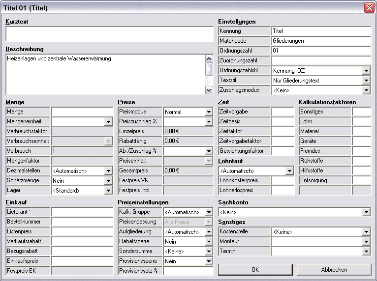Click into the Beschreibung text area

pyautogui.click(x=105, y=74)
